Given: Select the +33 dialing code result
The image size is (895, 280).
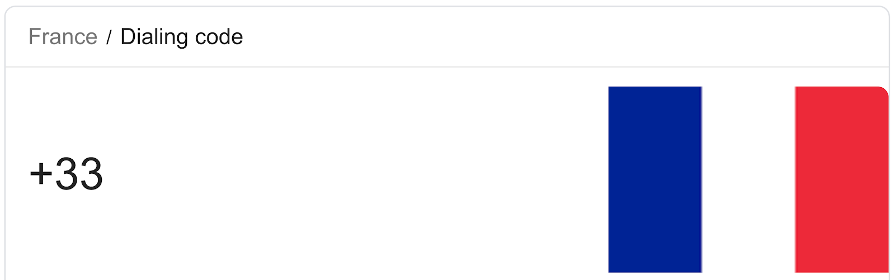Looking at the screenshot, I should (66, 174).
